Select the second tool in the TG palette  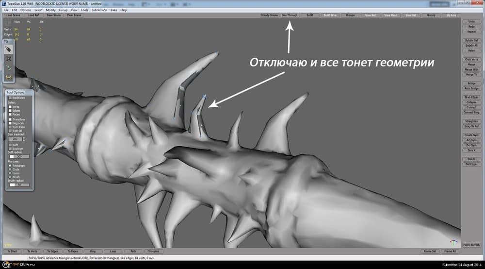point(8,58)
